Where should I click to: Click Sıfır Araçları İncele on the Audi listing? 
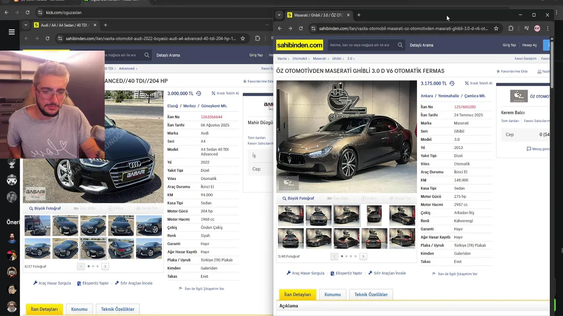point(134,283)
